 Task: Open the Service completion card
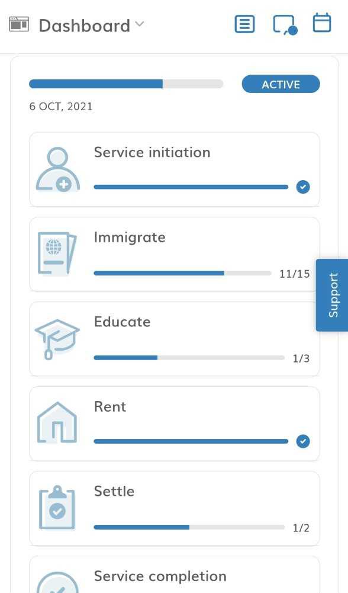tap(175, 575)
